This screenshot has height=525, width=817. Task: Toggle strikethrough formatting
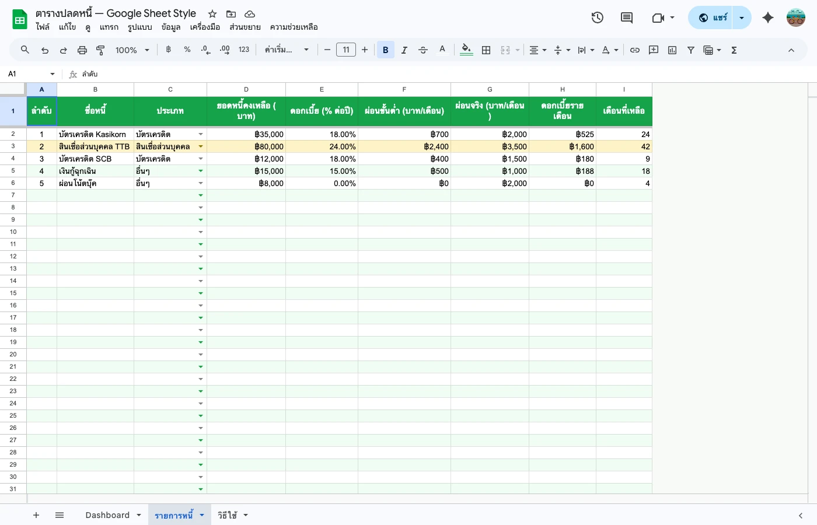pos(423,50)
